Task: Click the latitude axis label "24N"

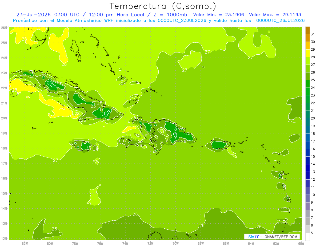Action: 4,58
